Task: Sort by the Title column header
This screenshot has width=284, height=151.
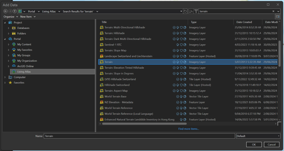Action: (x=104, y=22)
